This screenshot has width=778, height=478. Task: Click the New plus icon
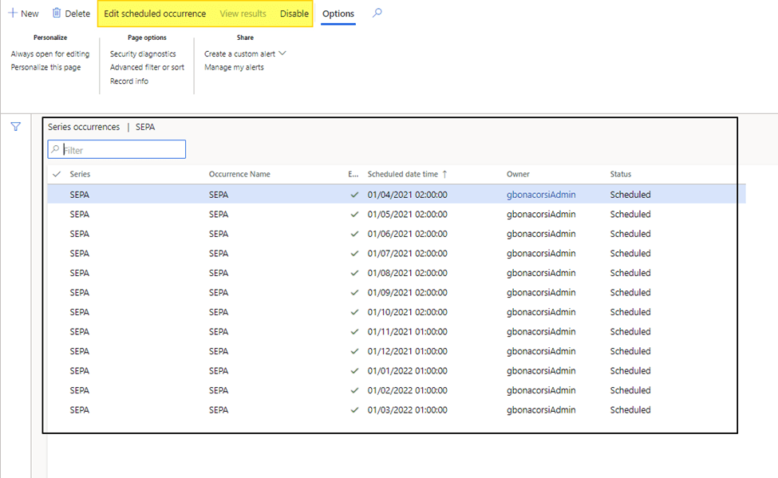click(x=13, y=14)
